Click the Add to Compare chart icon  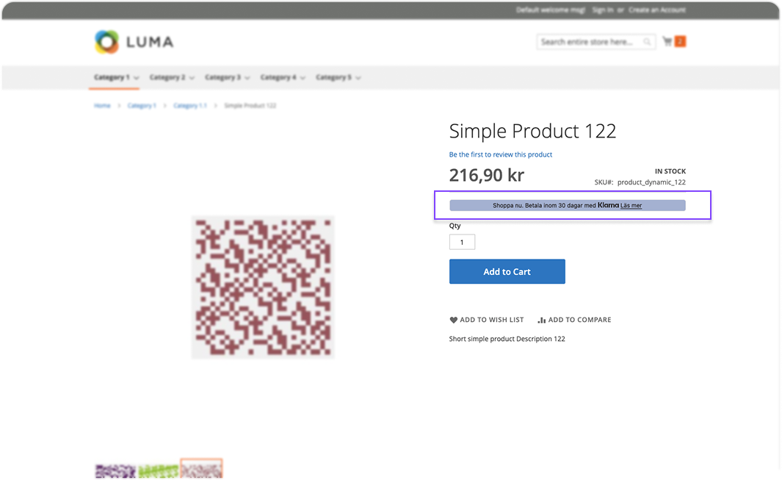coord(542,320)
